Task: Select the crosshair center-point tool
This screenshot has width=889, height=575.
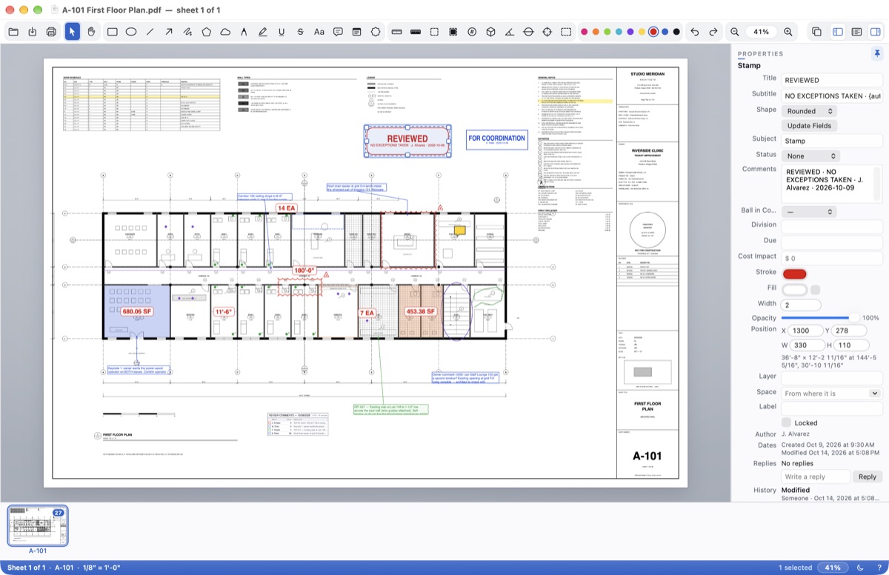Action: click(547, 32)
